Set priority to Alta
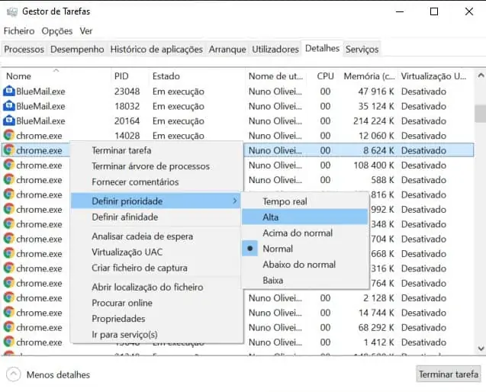This screenshot has height=392, width=486. pos(272,217)
